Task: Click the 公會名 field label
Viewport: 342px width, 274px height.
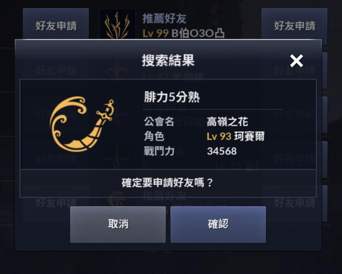Action: coord(159,122)
